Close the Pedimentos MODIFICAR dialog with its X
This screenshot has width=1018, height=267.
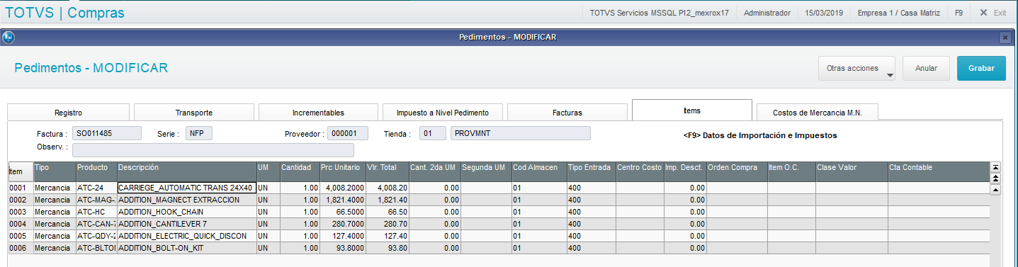pos(1005,38)
